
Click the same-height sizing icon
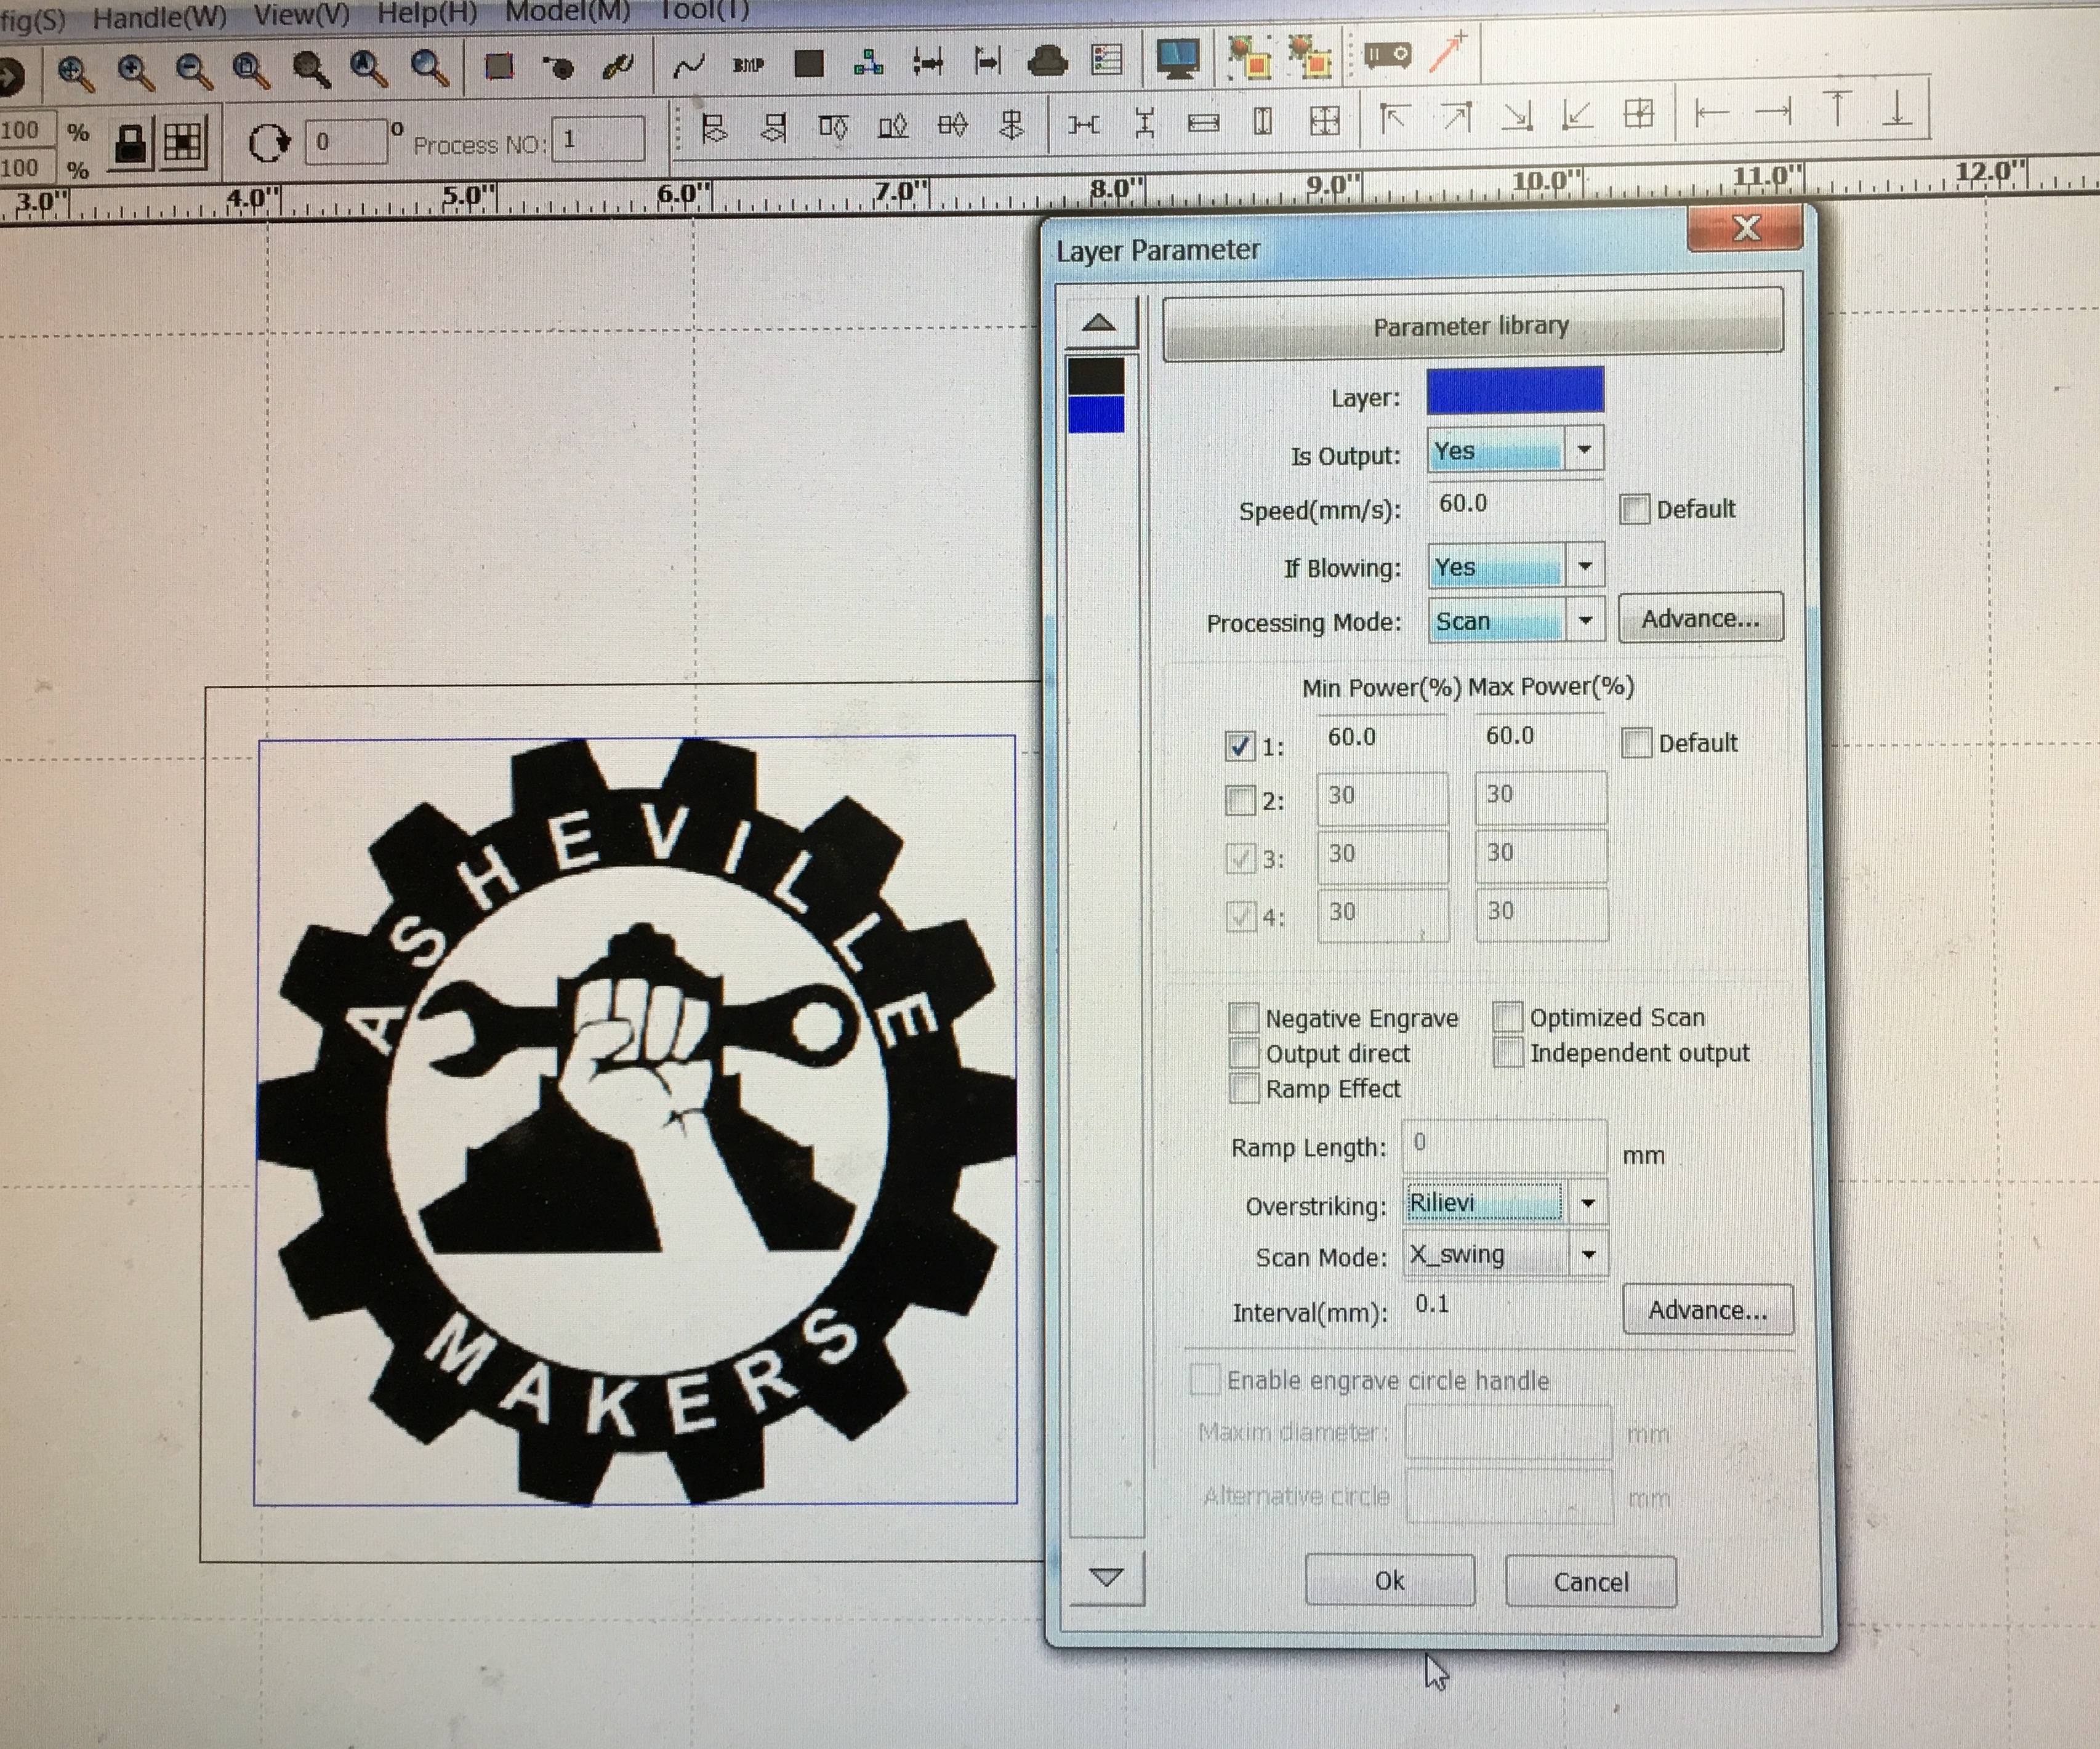tap(1263, 122)
